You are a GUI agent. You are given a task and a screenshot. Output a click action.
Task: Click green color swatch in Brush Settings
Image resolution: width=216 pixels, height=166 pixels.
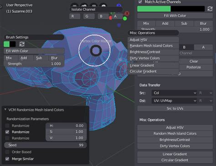6,44
